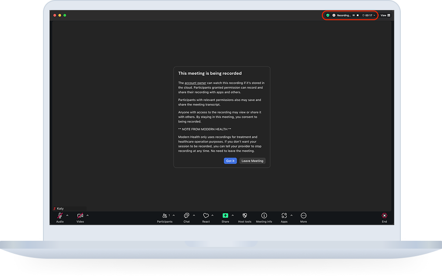Image resolution: width=442 pixels, height=278 pixels.
Task: Unmute the microphone with Audio icon
Action: [60, 216]
